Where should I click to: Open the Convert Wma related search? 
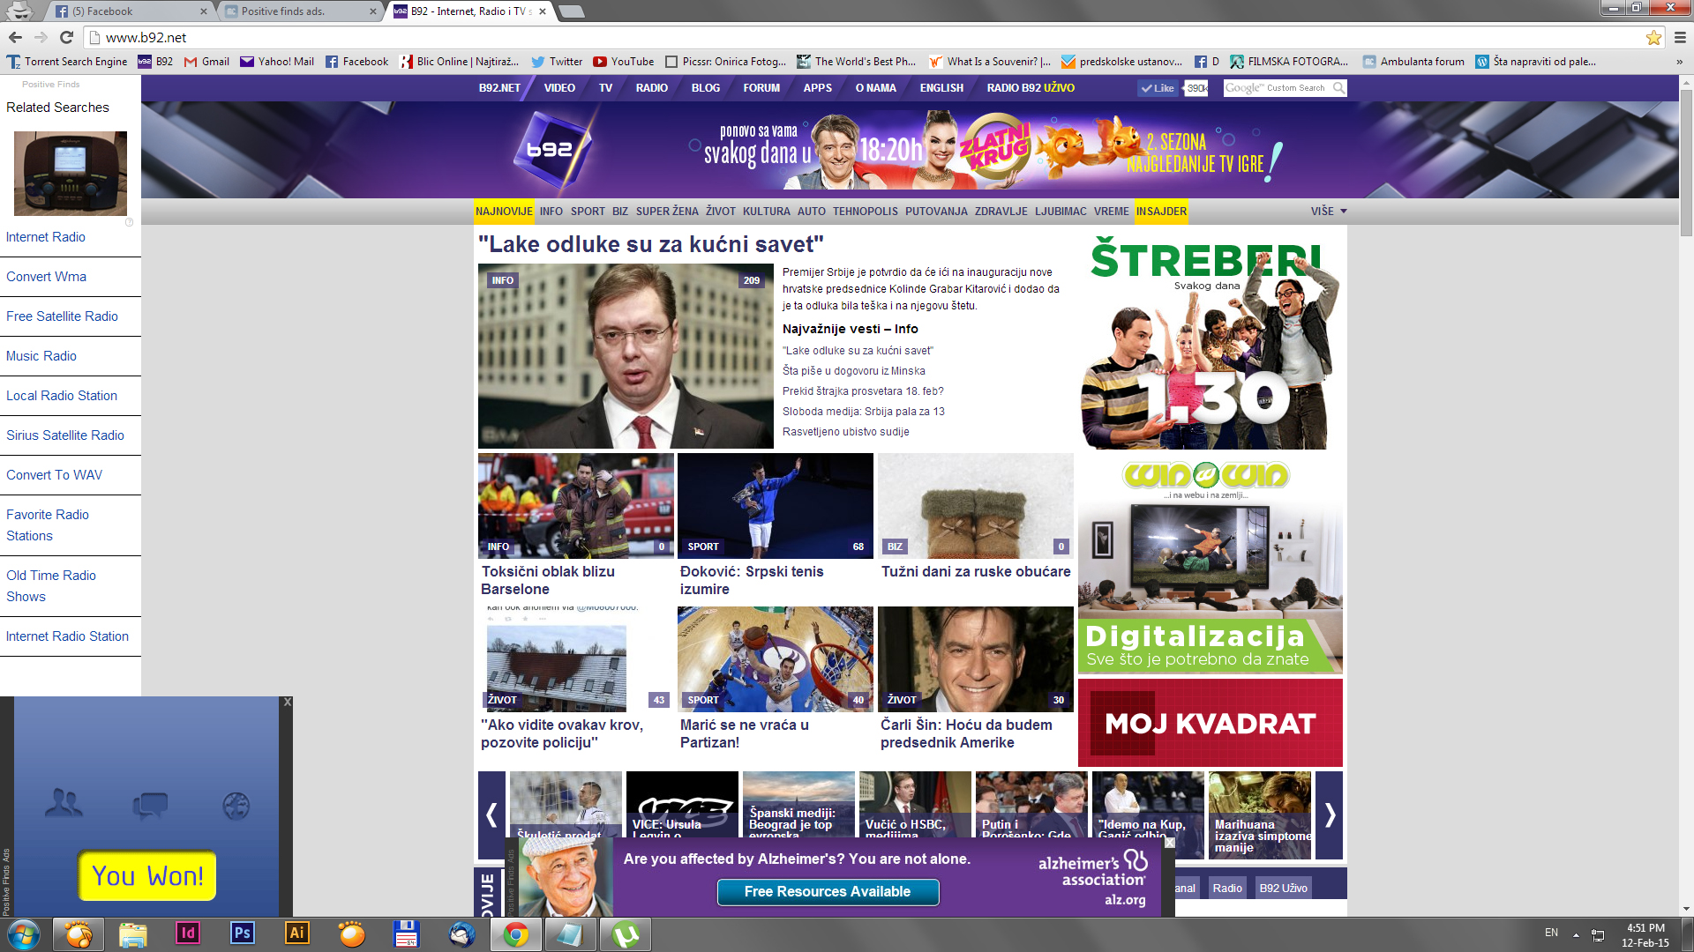[47, 277]
